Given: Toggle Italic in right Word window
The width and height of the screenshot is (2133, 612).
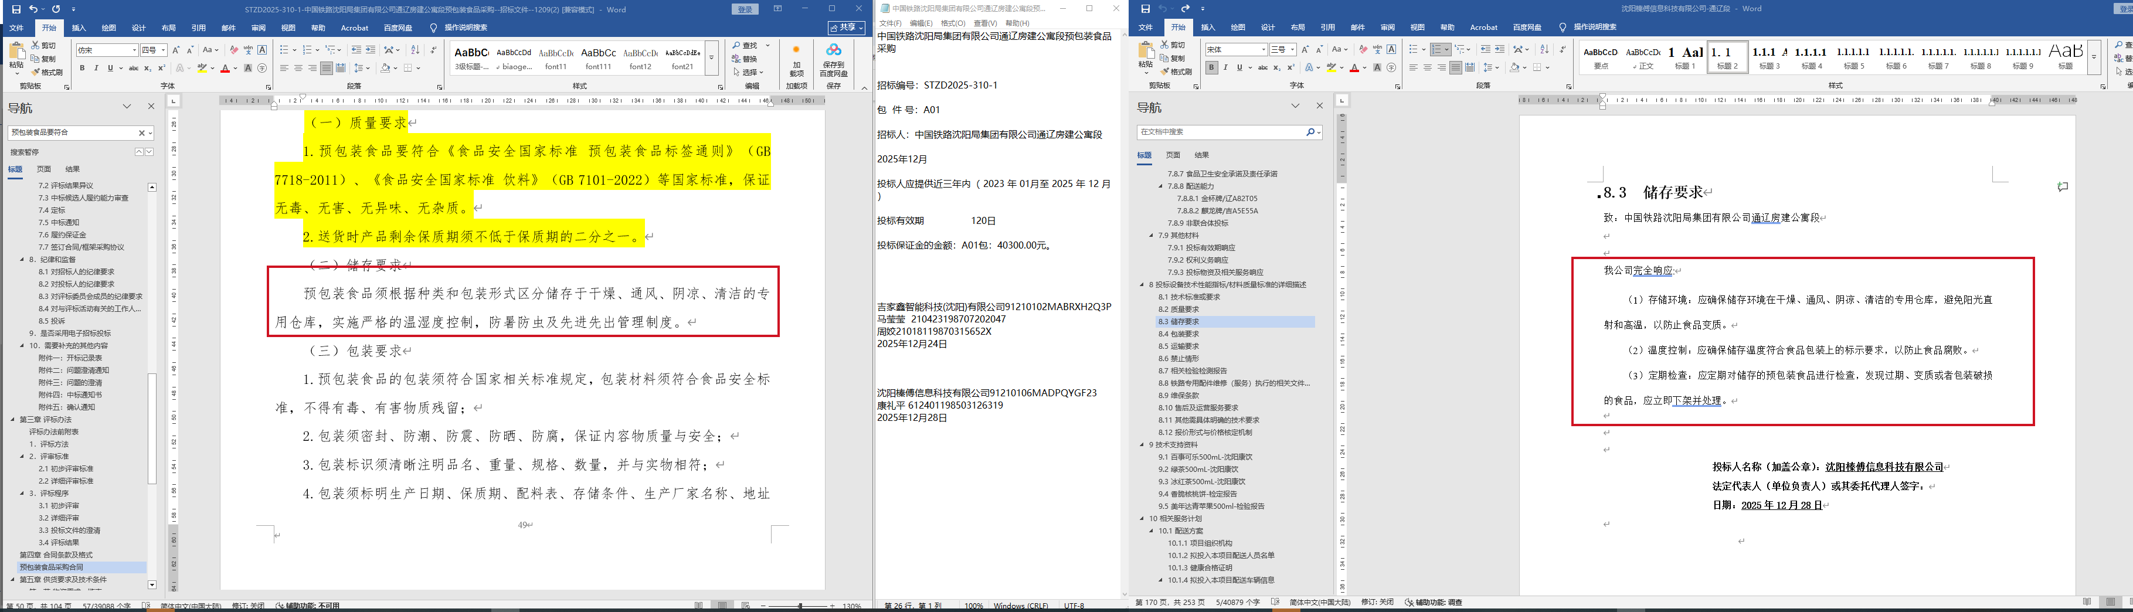Looking at the screenshot, I should pyautogui.click(x=1225, y=68).
